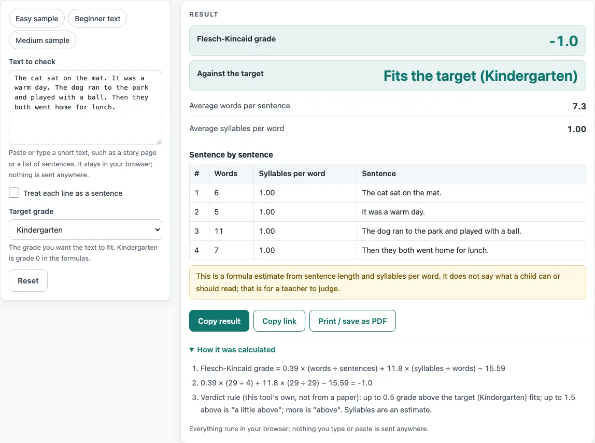Image resolution: width=595 pixels, height=443 pixels.
Task: Click the Flesch-Kincaid grade result card
Action: (x=388, y=40)
